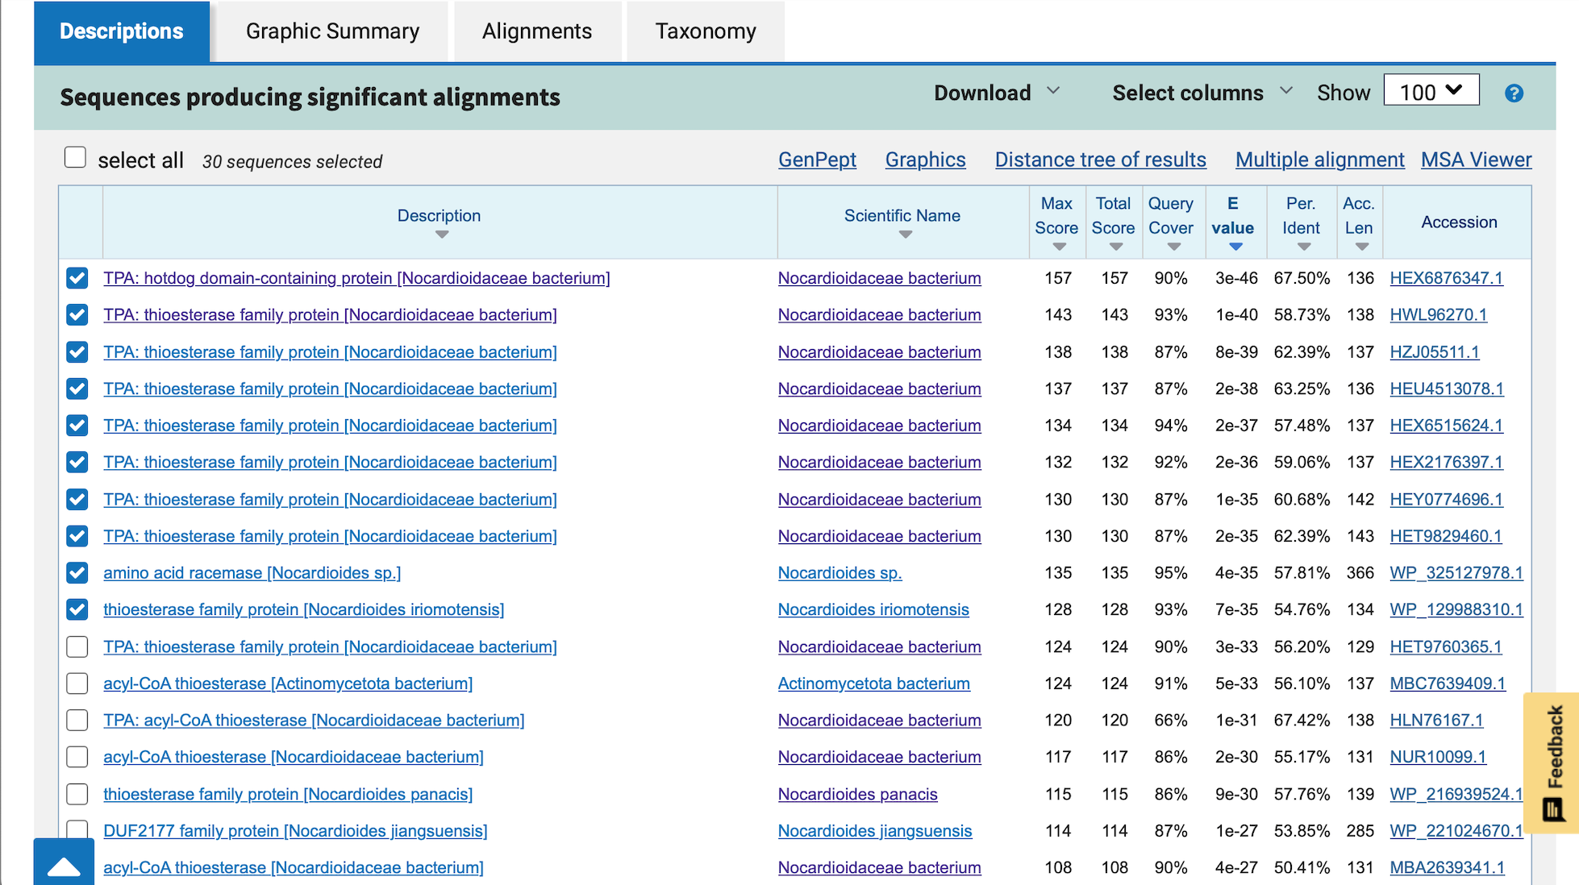Click the 366 accession length cell
This screenshot has width=1579, height=885.
[1360, 573]
